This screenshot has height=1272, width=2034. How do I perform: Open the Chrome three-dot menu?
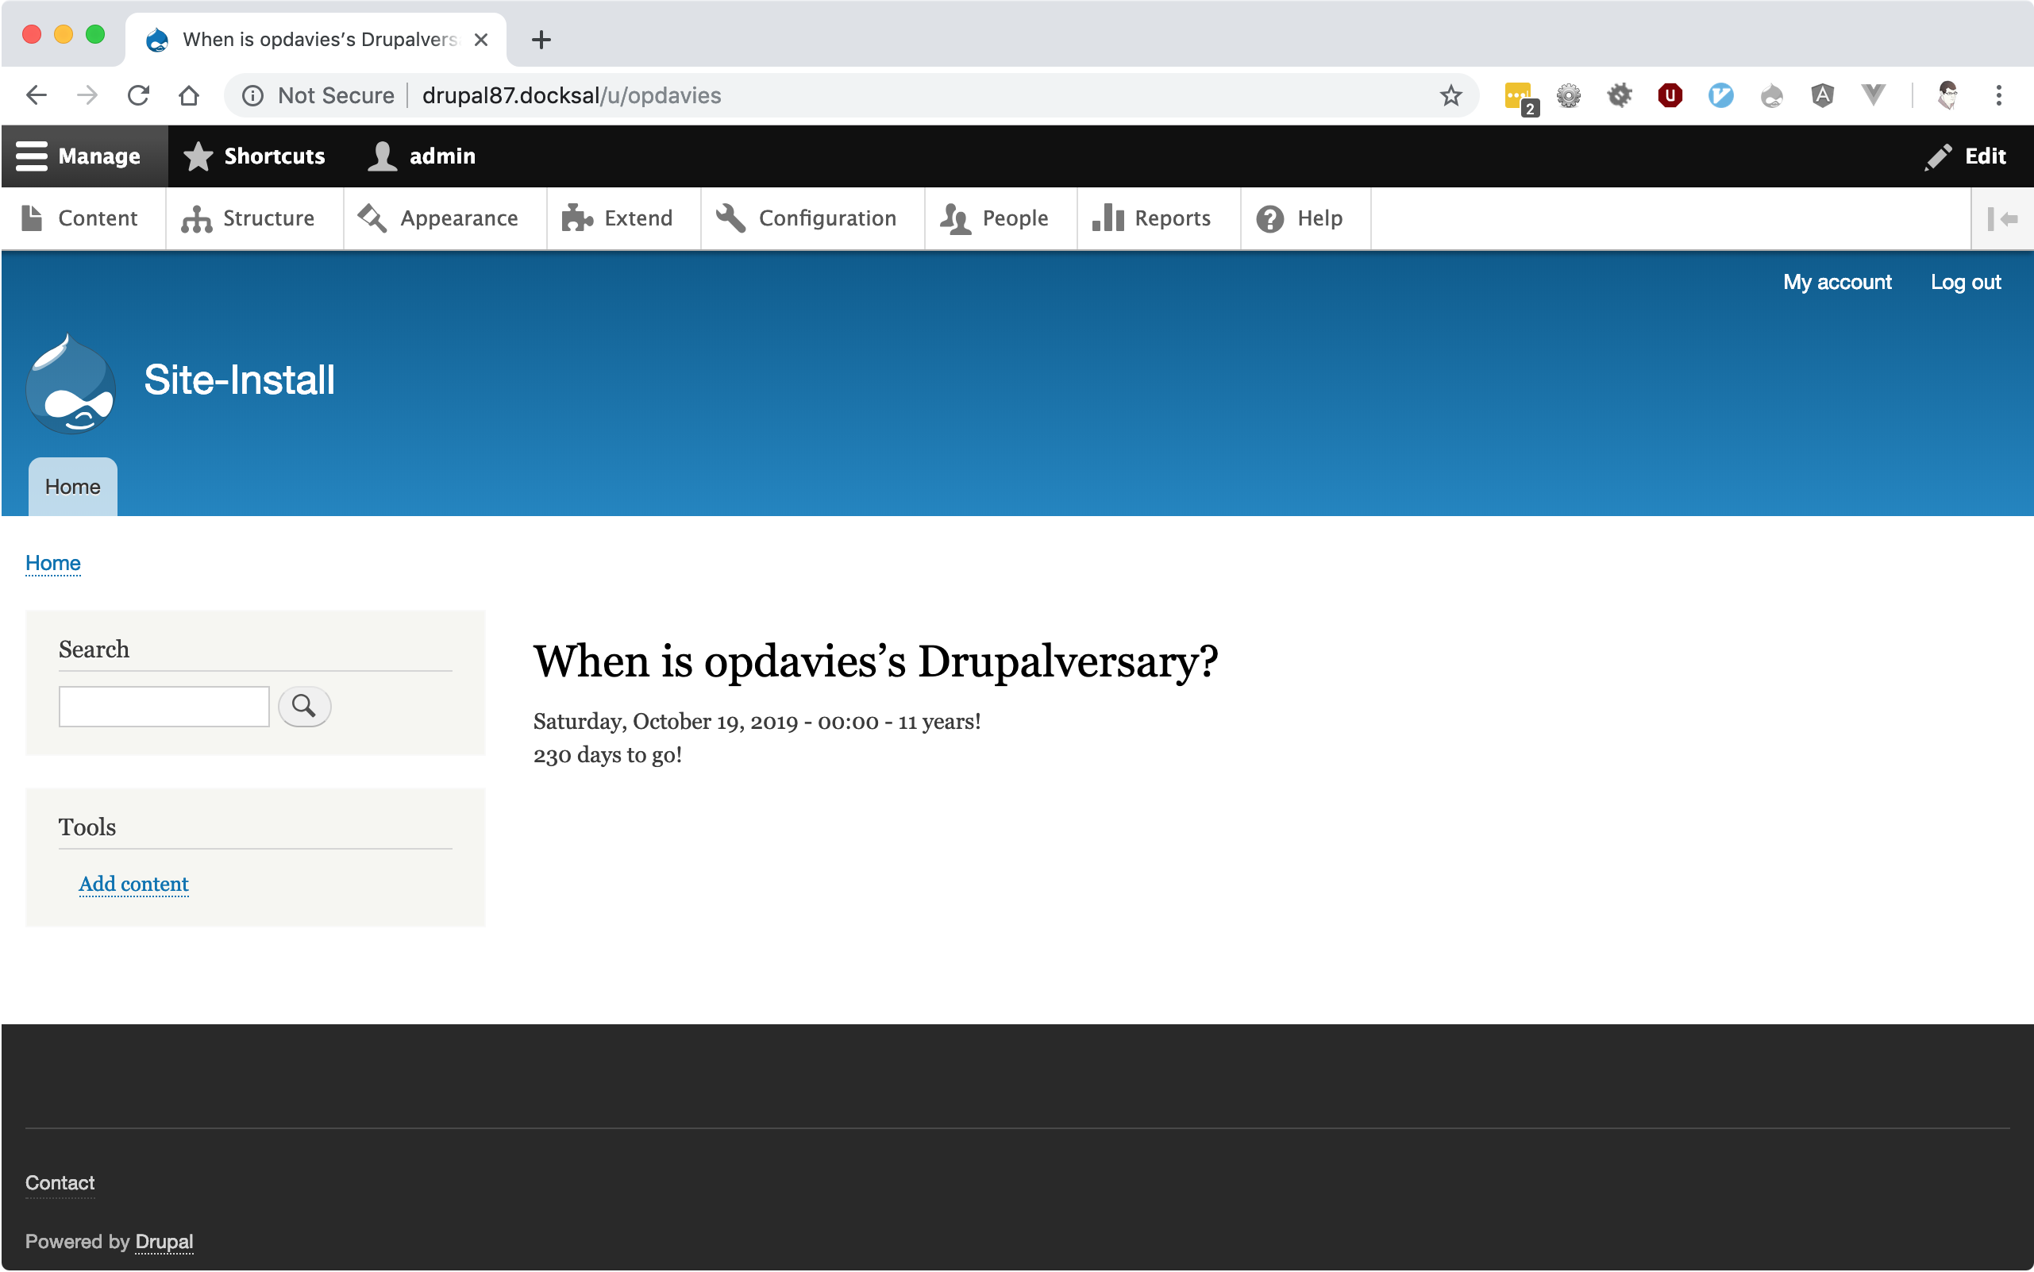pos(1998,96)
